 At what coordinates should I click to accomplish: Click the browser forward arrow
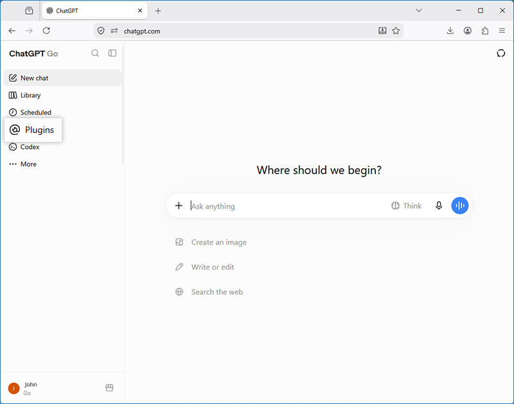pyautogui.click(x=29, y=31)
